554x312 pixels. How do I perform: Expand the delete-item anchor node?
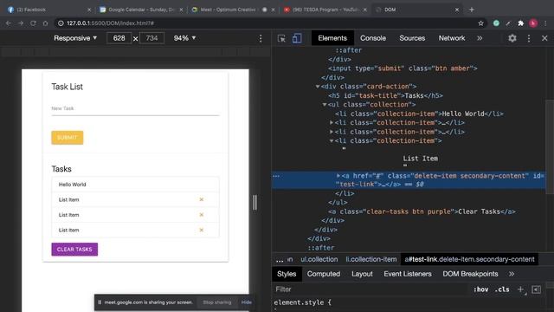point(338,176)
